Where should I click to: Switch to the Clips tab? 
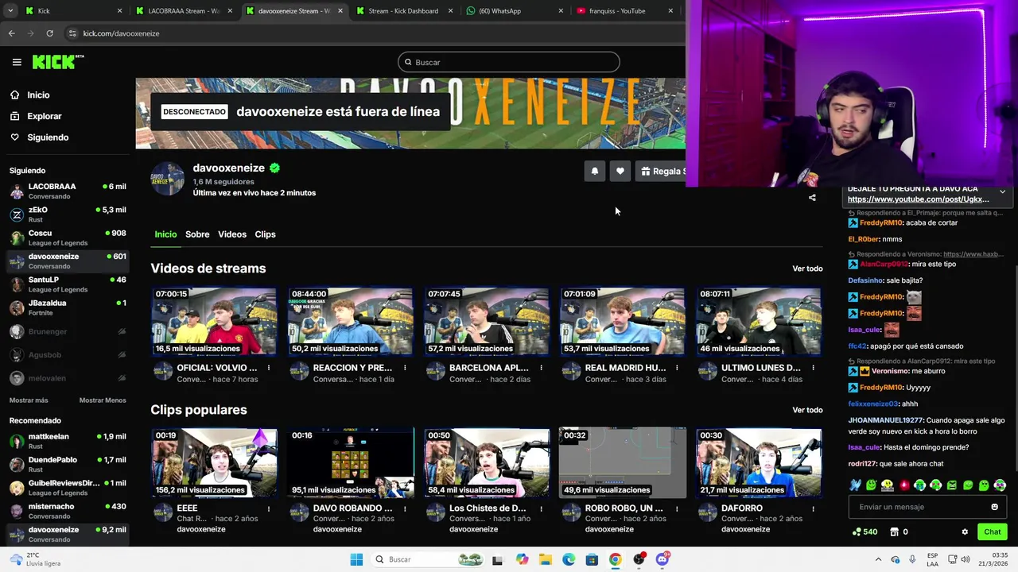coord(265,234)
